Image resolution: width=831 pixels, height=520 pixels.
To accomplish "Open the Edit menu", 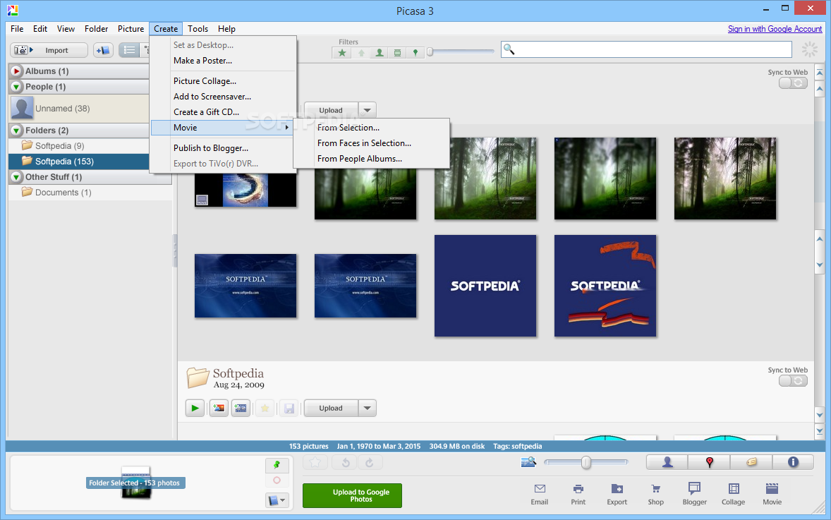I will (40, 29).
